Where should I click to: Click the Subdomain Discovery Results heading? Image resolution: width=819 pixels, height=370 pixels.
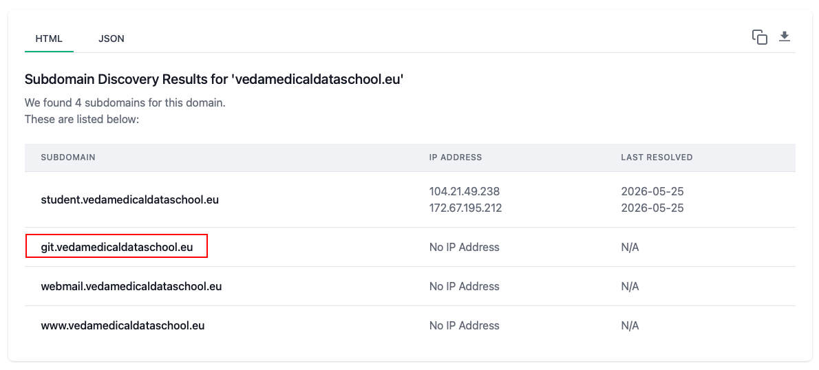215,80
